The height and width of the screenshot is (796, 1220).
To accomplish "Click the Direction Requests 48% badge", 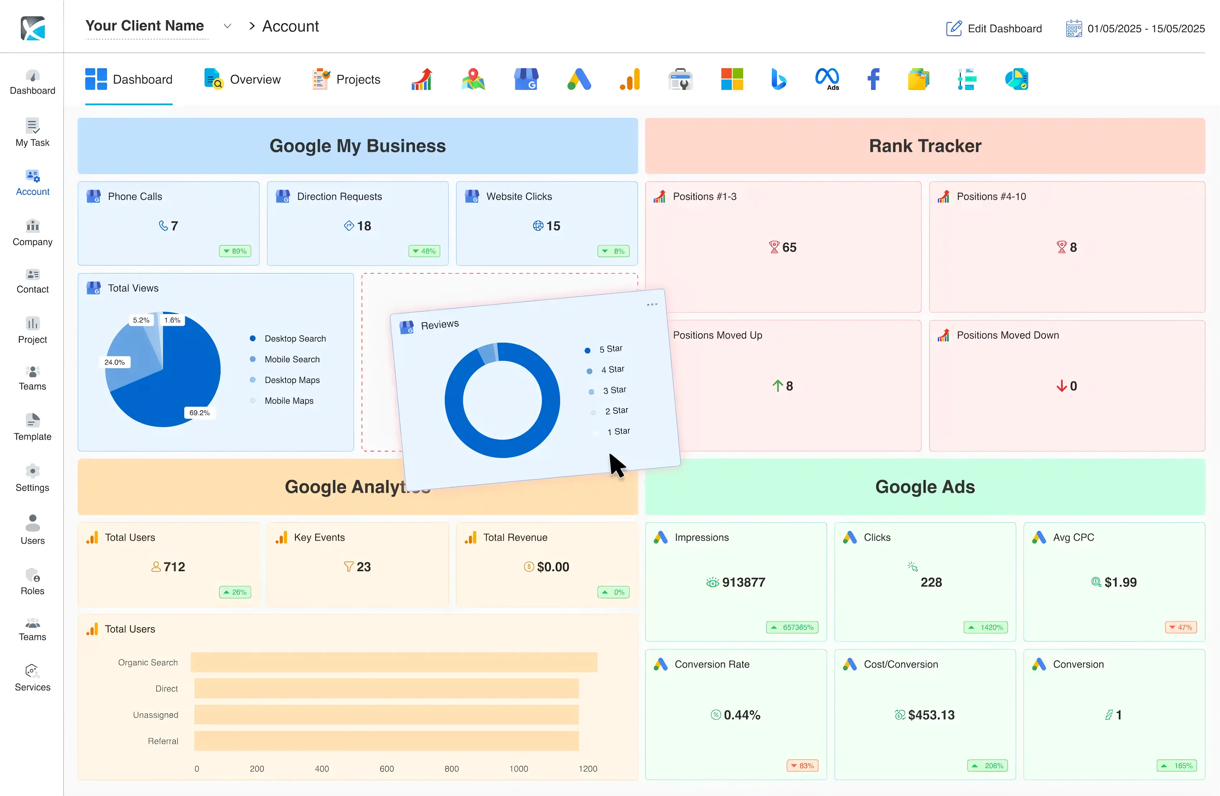I will [x=424, y=251].
